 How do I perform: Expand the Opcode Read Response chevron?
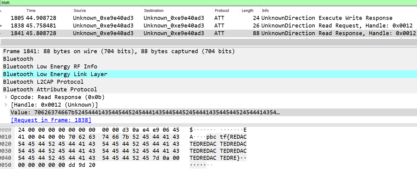[x=6, y=97]
